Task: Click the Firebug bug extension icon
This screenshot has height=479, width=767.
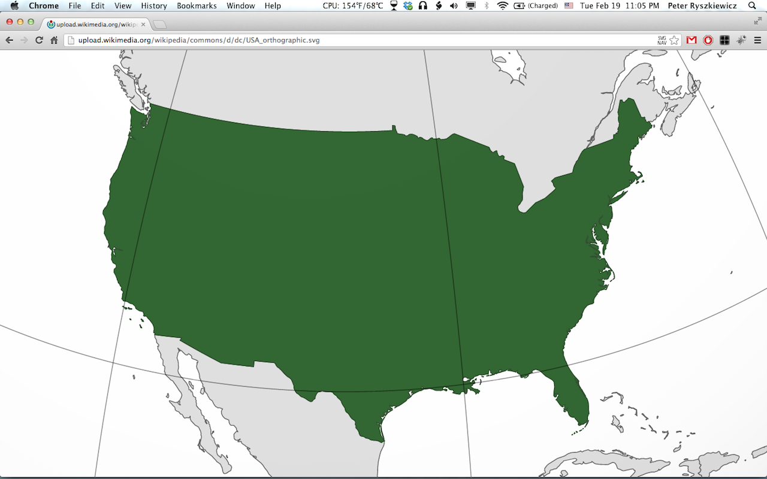Action: [741, 40]
